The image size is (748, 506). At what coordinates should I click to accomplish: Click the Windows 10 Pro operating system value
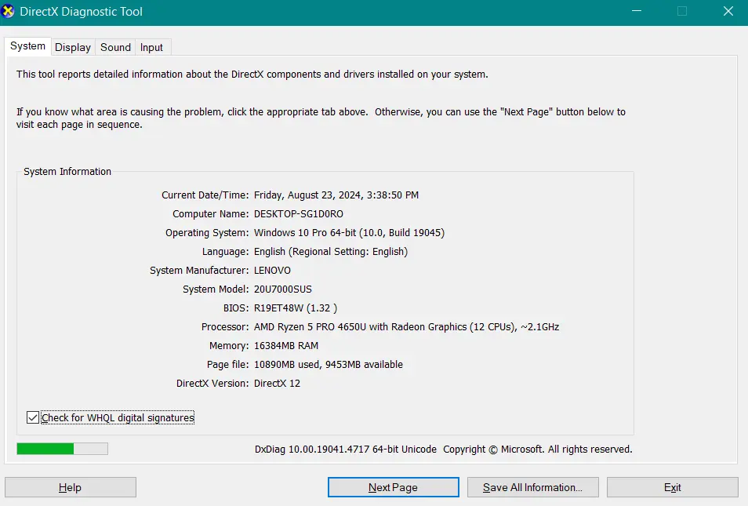(x=350, y=232)
